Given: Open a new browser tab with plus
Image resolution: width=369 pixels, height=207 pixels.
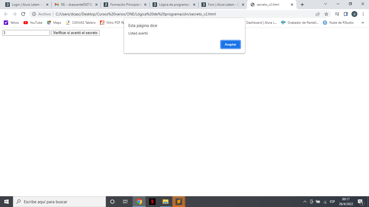Looking at the screenshot, I should point(302,5).
